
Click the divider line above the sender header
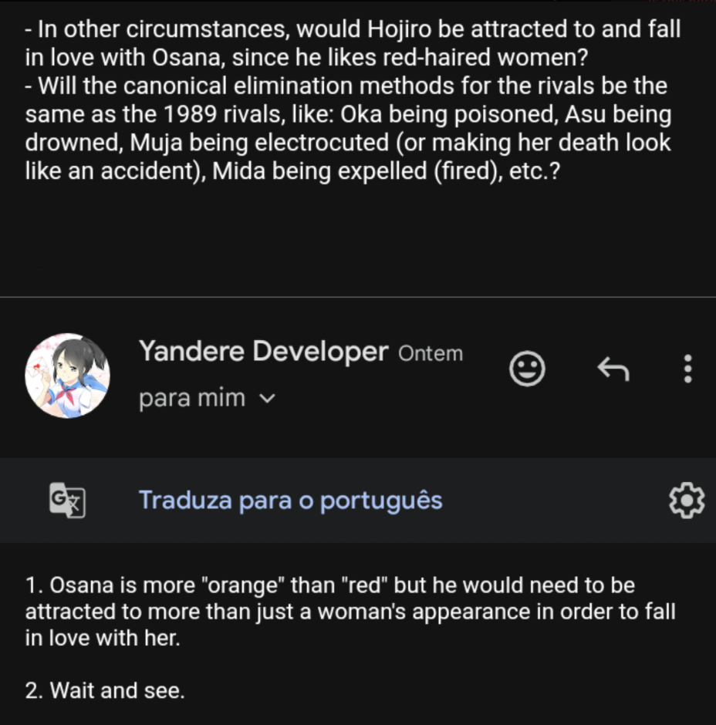[x=358, y=297]
